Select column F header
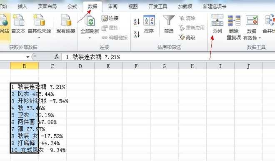Image resolution: width=275 pixels, height=161 pixels. point(136,66)
